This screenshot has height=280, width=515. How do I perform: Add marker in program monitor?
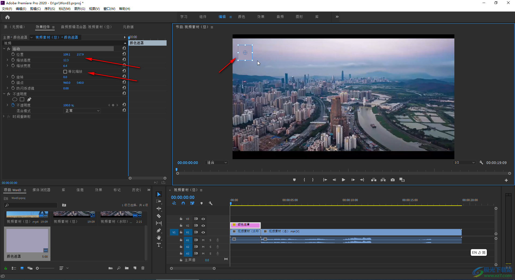tap(294, 180)
